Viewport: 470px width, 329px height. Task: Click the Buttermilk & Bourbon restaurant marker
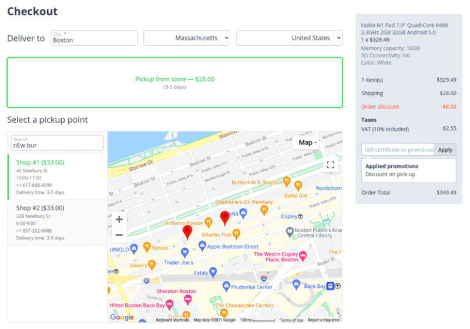coord(287,182)
